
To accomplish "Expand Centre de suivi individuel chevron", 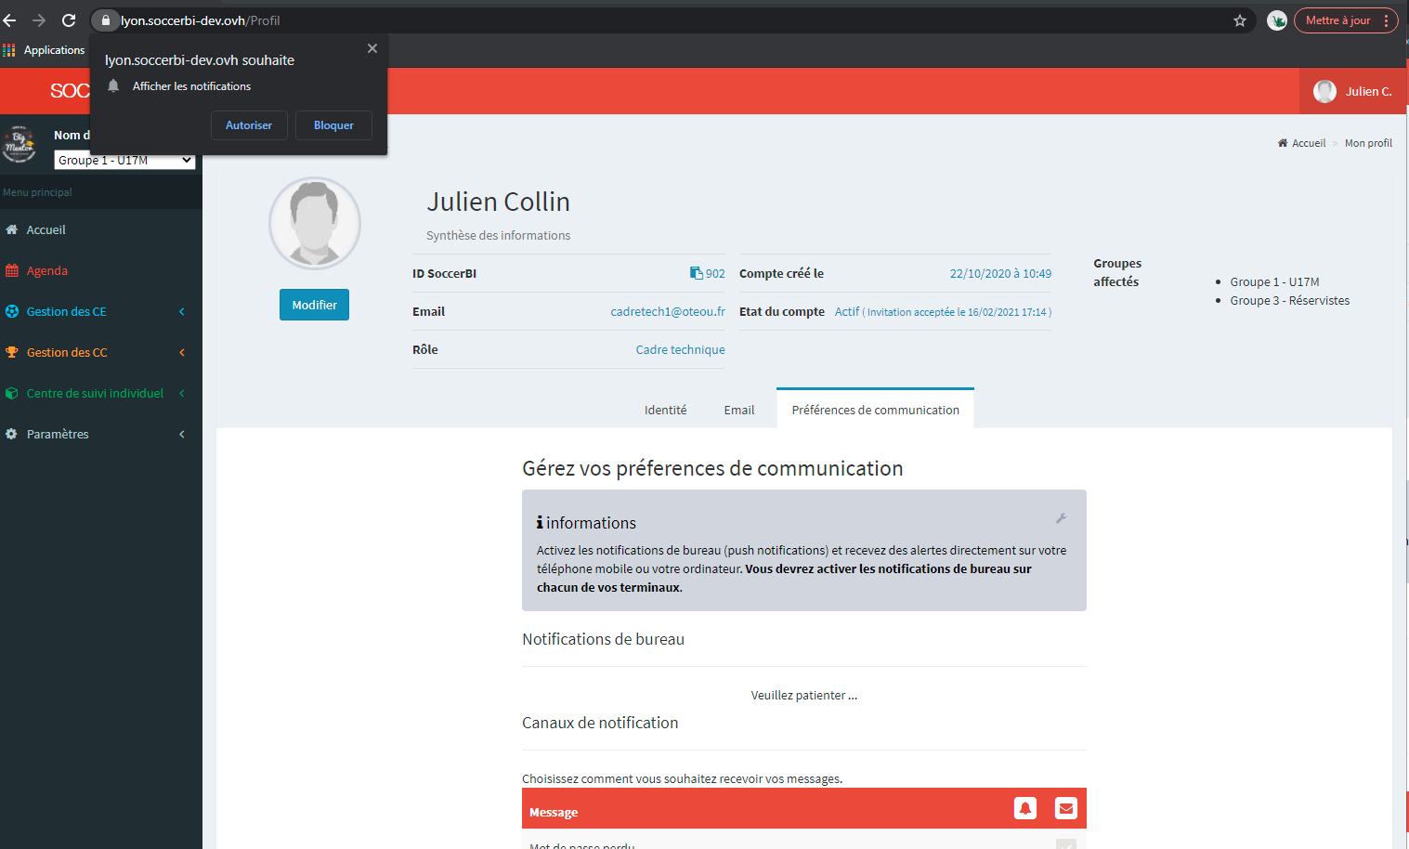I will tap(182, 393).
